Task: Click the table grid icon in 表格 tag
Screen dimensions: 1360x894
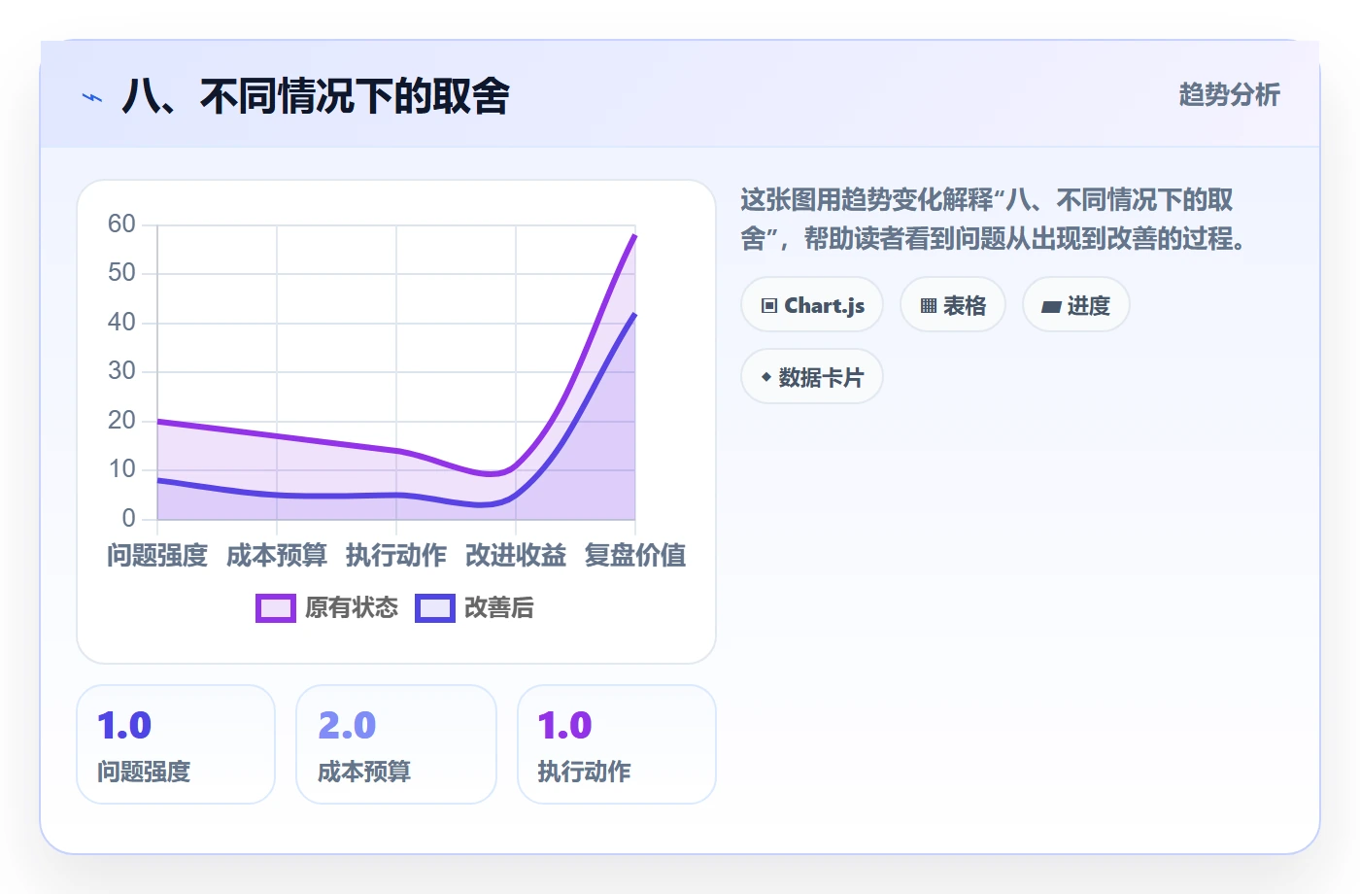Action: click(x=928, y=306)
